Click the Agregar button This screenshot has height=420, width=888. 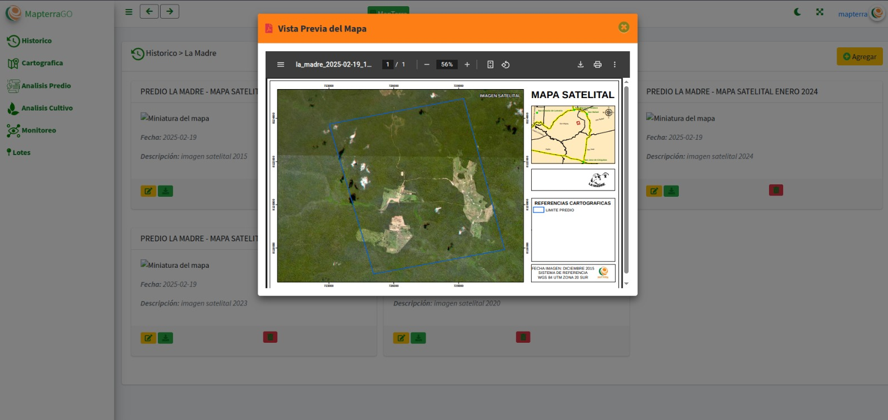pyautogui.click(x=859, y=56)
